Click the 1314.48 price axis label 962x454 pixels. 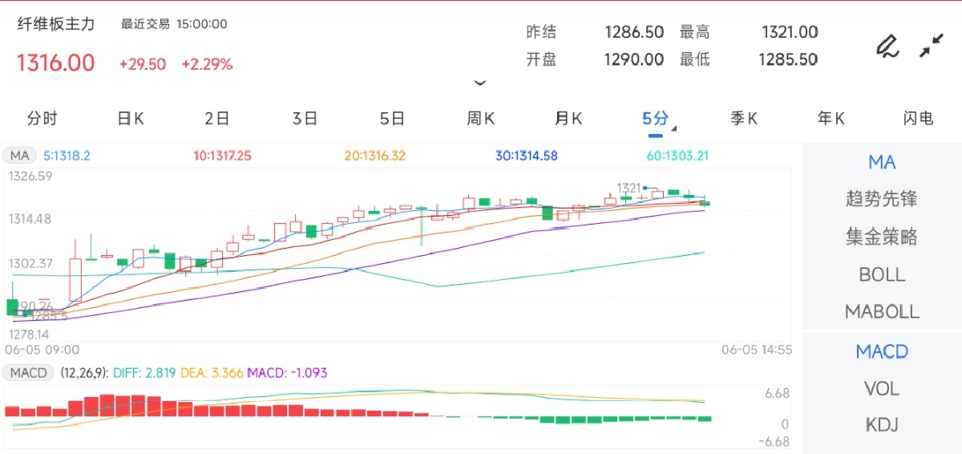[x=30, y=218]
